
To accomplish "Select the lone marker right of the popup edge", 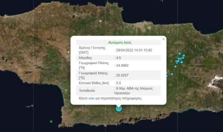I will (172, 74).
